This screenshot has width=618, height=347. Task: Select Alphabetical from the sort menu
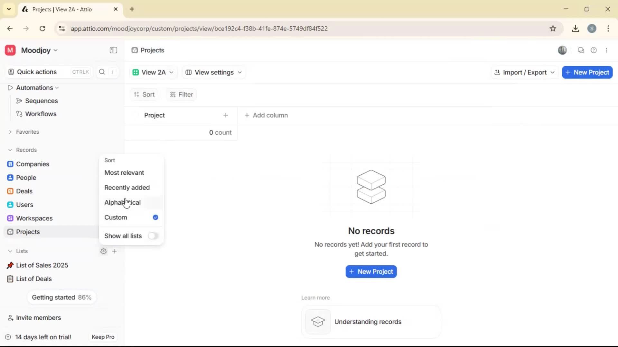coord(122,202)
